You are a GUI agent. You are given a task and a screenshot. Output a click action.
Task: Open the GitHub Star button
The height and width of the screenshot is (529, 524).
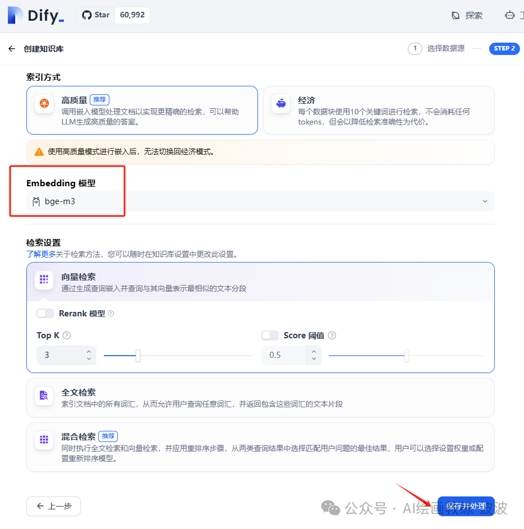(x=96, y=15)
